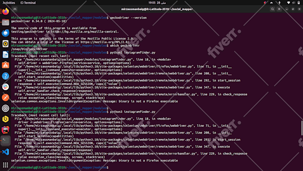303x171 pixels.
Task: Click the Wi-Fi icon in top bar
Action: [x=288, y=3]
